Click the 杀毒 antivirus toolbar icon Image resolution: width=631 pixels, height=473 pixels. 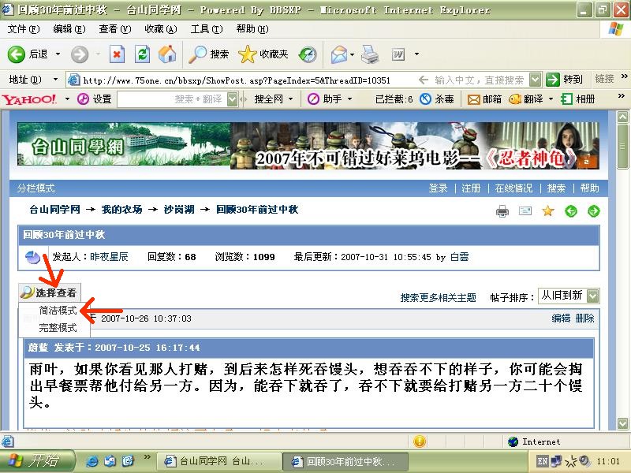point(437,99)
